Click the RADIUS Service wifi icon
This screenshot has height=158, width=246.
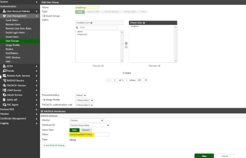point(5,80)
